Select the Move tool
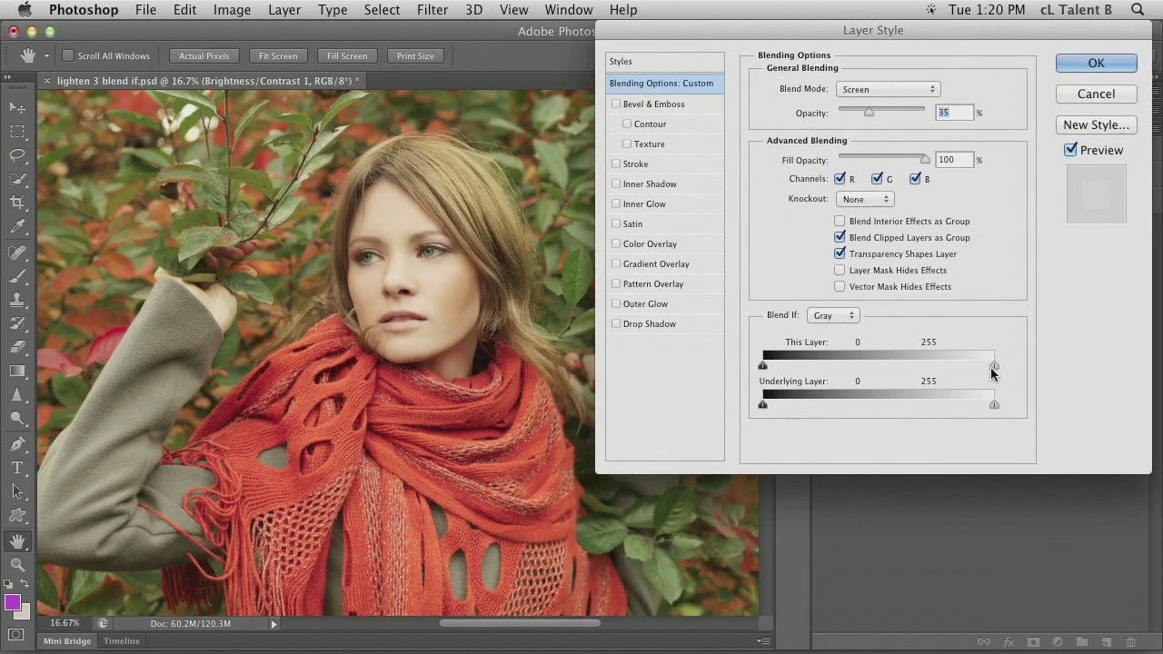 [17, 108]
